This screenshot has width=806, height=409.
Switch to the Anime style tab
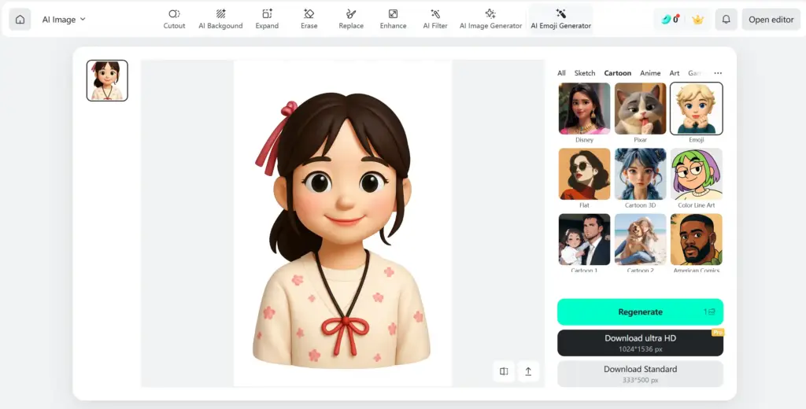click(x=650, y=73)
